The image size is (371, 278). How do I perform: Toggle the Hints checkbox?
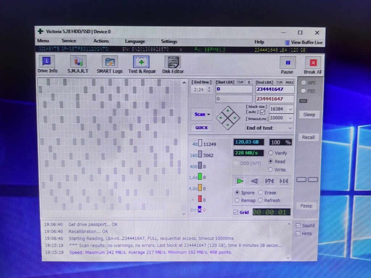[298, 233]
